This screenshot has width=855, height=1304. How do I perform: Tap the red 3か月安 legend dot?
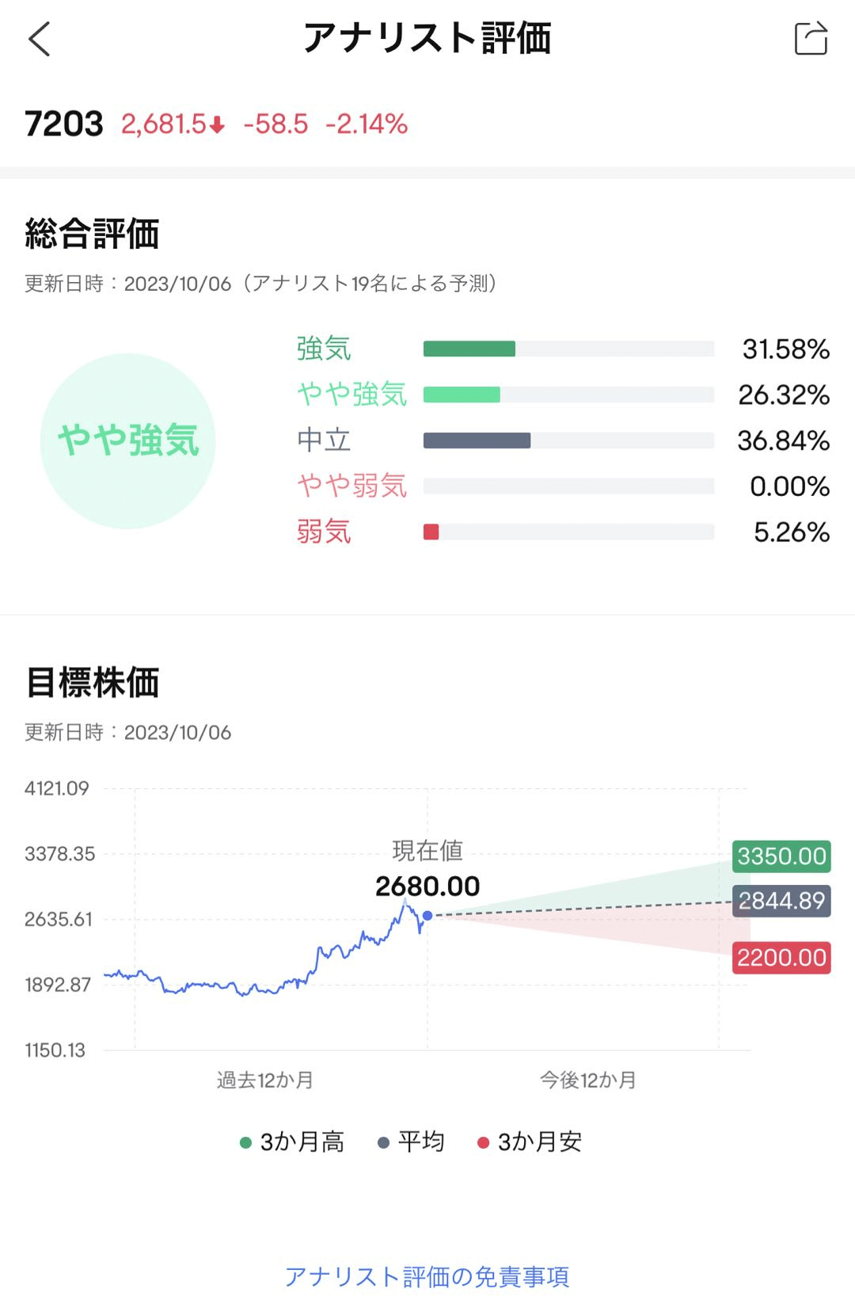[x=483, y=1142]
